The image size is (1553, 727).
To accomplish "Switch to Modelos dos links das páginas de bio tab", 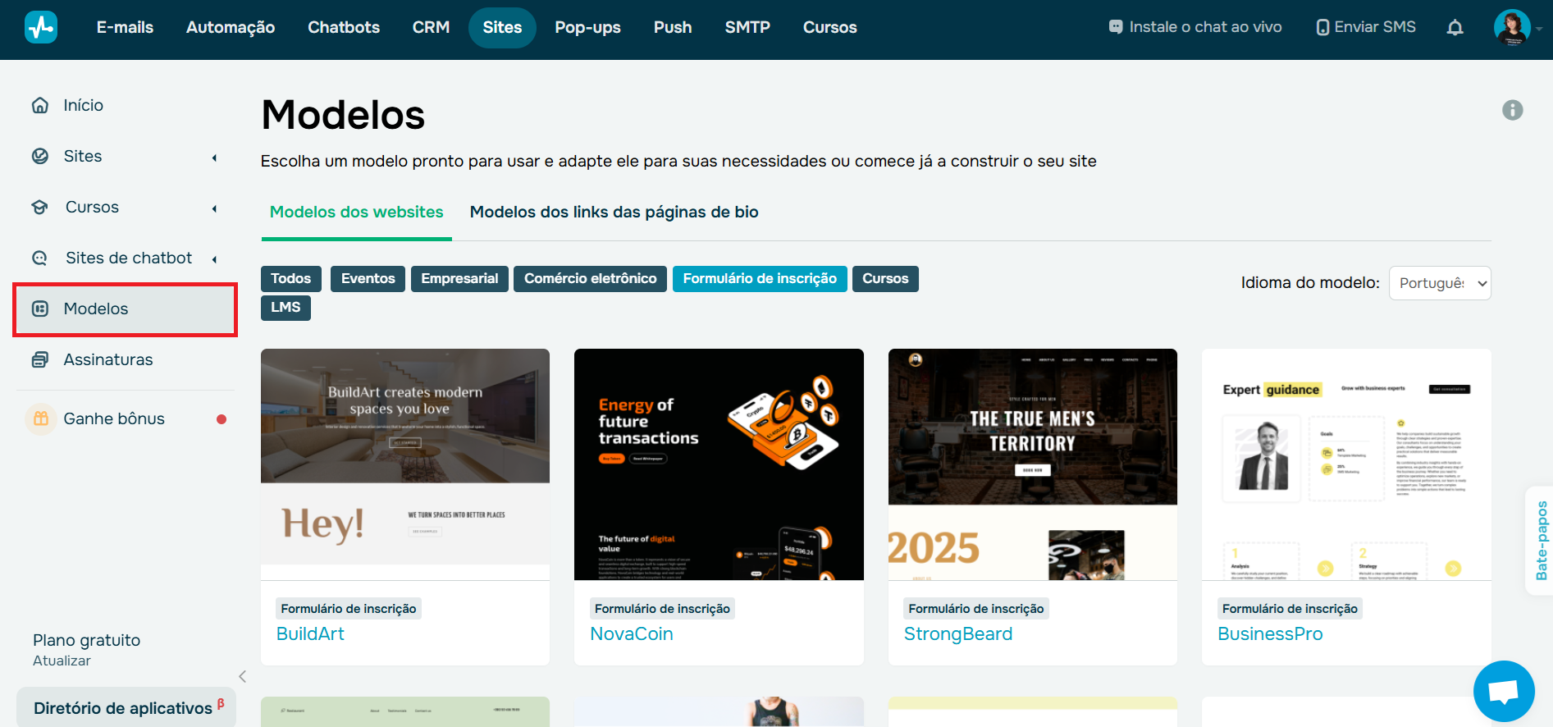I will click(614, 213).
